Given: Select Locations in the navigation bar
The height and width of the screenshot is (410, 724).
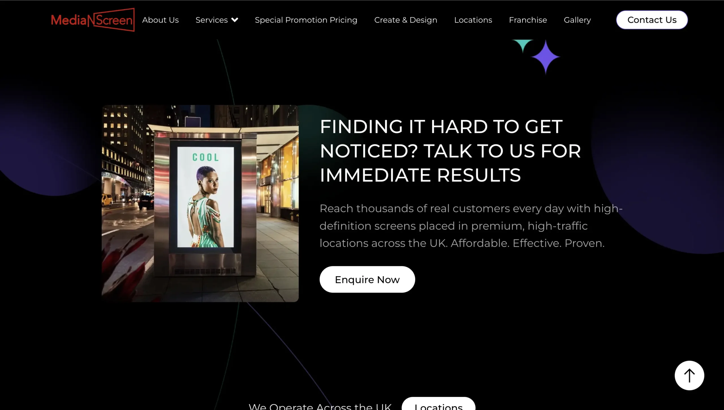Looking at the screenshot, I should tap(473, 20).
